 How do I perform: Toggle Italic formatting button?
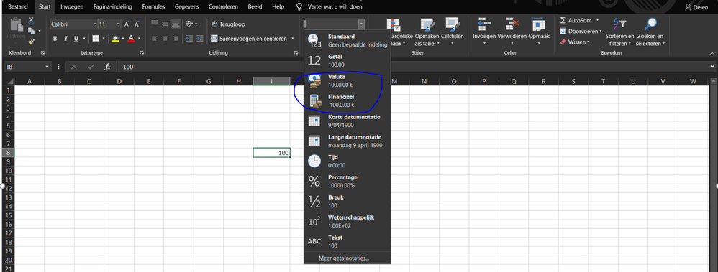[65, 39]
